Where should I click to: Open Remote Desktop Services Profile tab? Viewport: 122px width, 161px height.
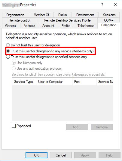(x=67, y=20)
